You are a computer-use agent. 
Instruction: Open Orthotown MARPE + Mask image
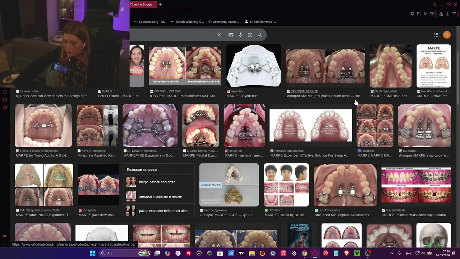tap(286, 185)
